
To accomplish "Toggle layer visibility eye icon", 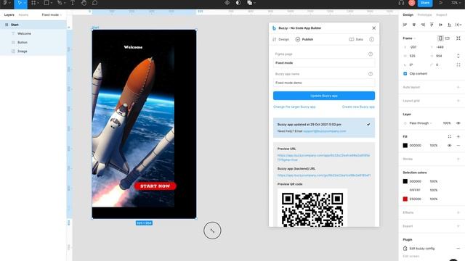I will tap(458, 123).
